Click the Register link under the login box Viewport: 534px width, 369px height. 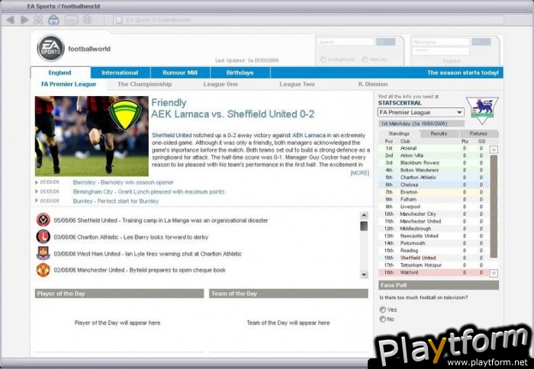452,60
